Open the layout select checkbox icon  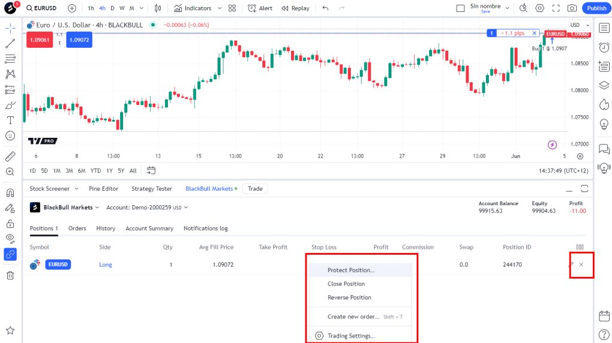(461, 8)
